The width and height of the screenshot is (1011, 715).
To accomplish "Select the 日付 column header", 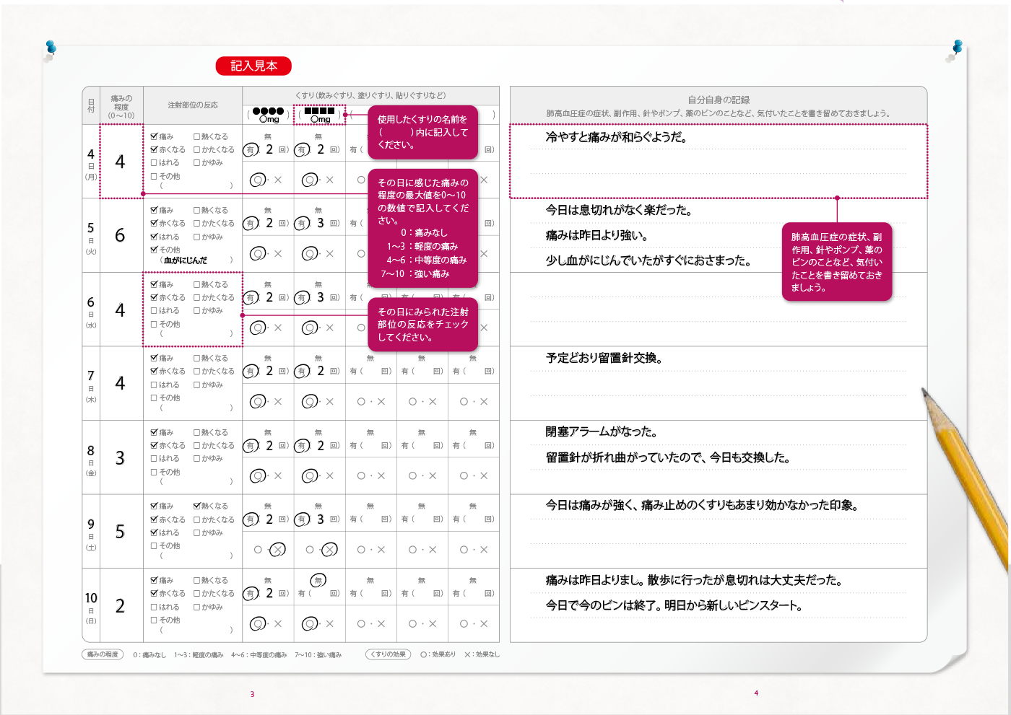I will tap(91, 105).
